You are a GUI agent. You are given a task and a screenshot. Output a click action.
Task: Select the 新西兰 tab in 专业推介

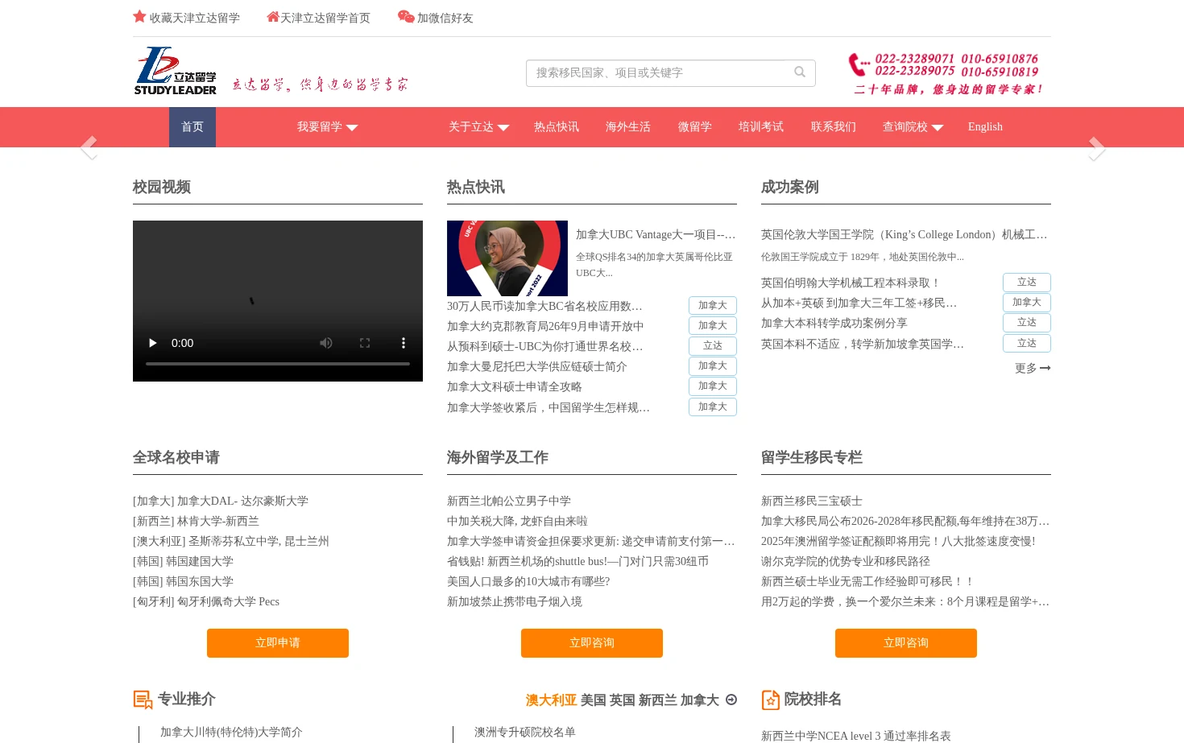coord(658,700)
